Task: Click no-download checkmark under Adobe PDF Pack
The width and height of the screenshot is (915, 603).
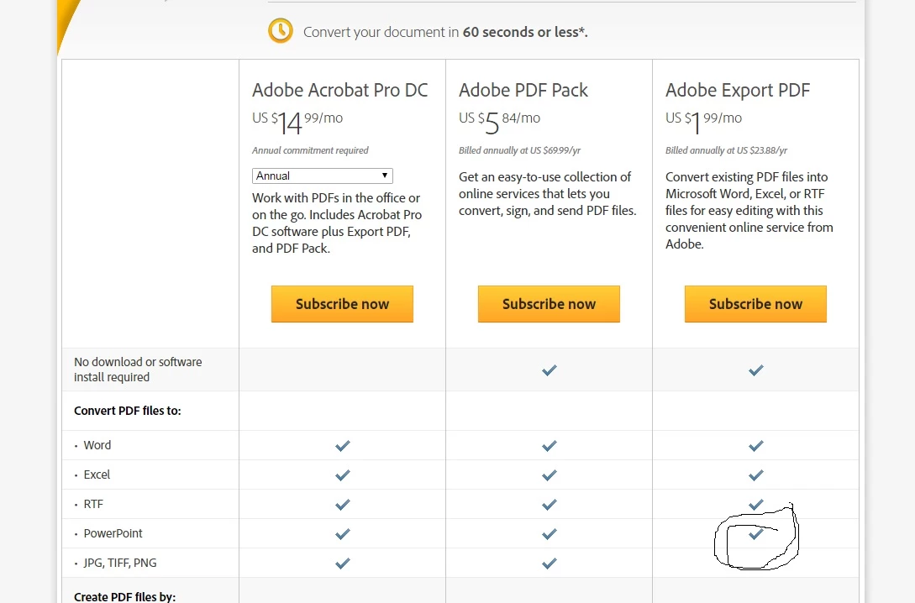Action: (x=549, y=370)
